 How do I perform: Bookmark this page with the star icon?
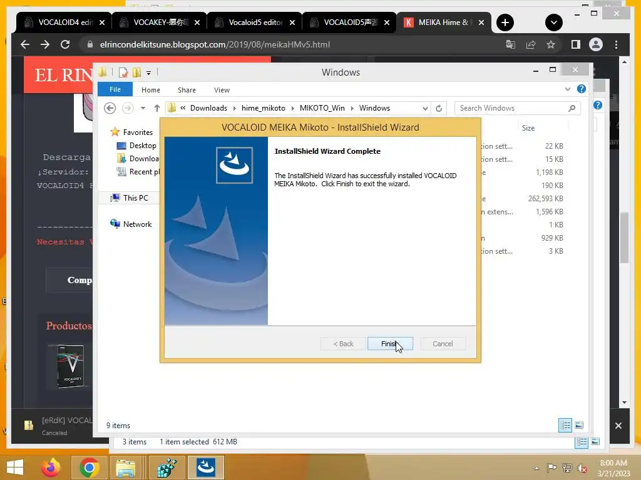click(551, 44)
